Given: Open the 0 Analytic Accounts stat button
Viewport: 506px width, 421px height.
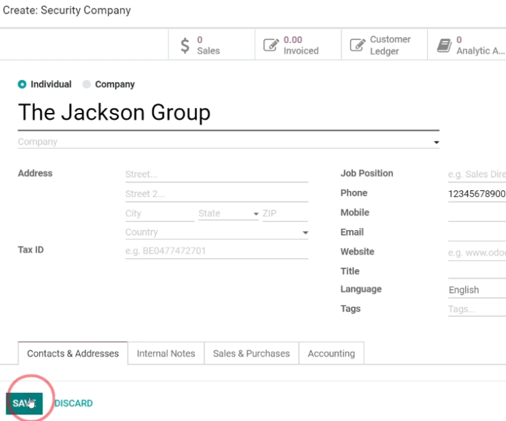Looking at the screenshot, I should pos(467,44).
